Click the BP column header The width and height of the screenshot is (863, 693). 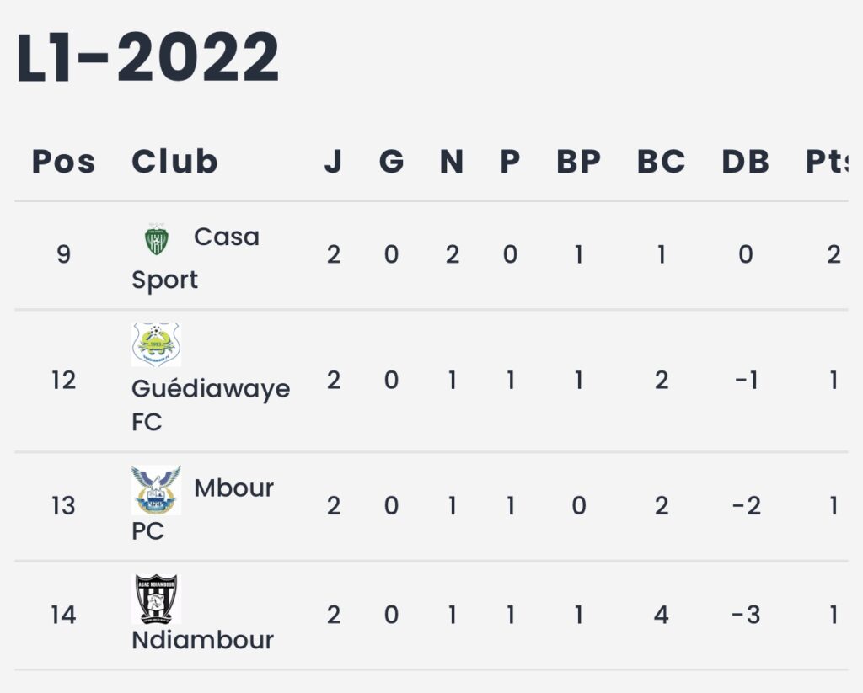[x=578, y=162]
